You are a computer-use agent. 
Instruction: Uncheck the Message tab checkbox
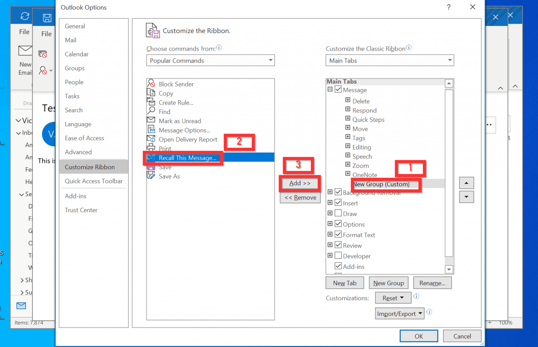[x=338, y=89]
